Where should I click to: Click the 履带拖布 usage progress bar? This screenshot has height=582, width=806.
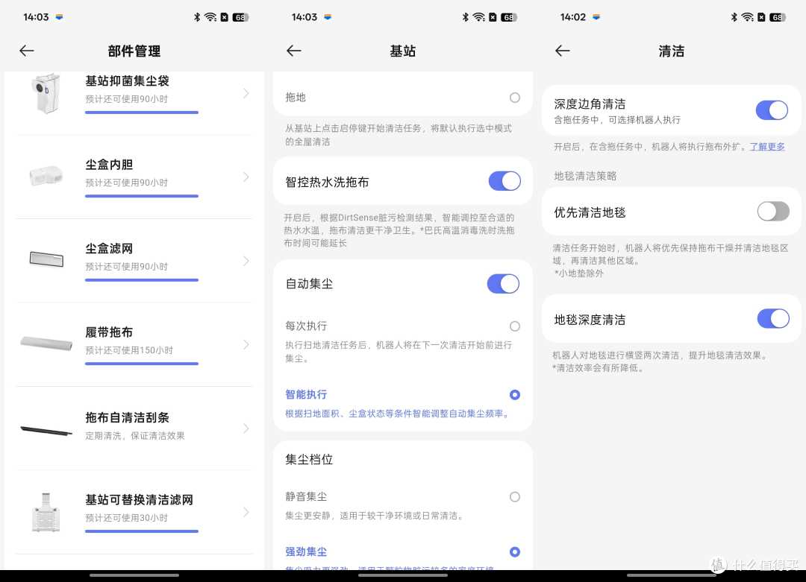(142, 364)
